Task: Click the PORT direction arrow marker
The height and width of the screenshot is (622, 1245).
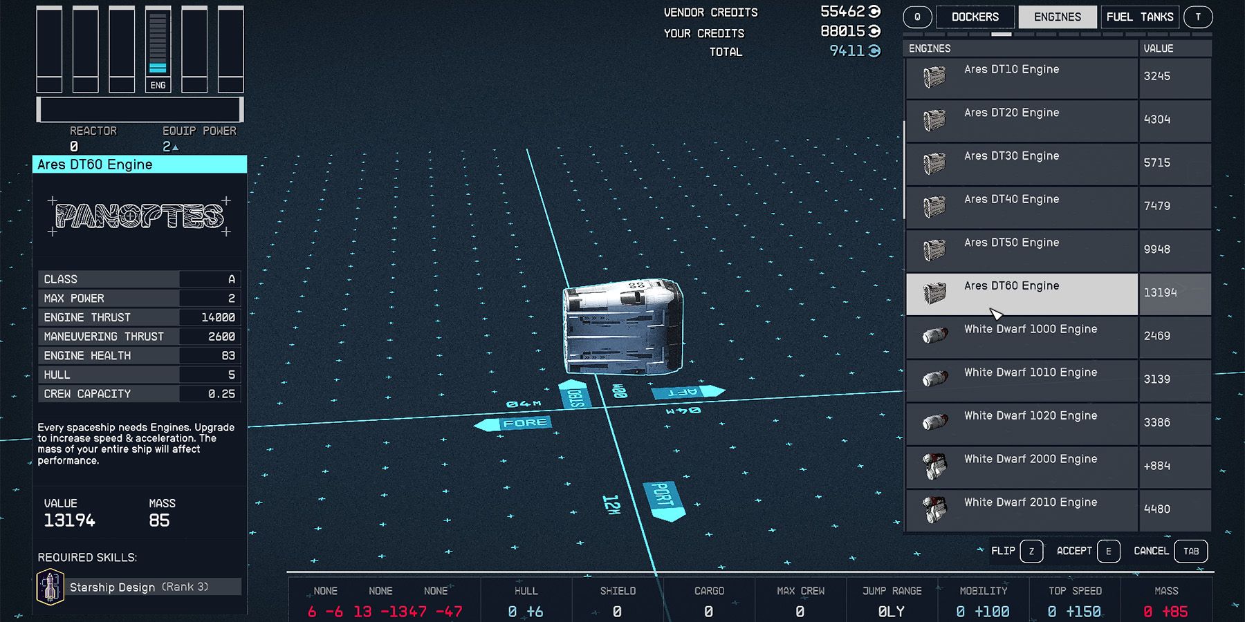Action: point(665,501)
